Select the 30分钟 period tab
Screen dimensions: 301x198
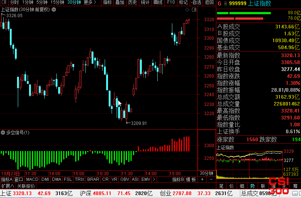click(x=74, y=2)
